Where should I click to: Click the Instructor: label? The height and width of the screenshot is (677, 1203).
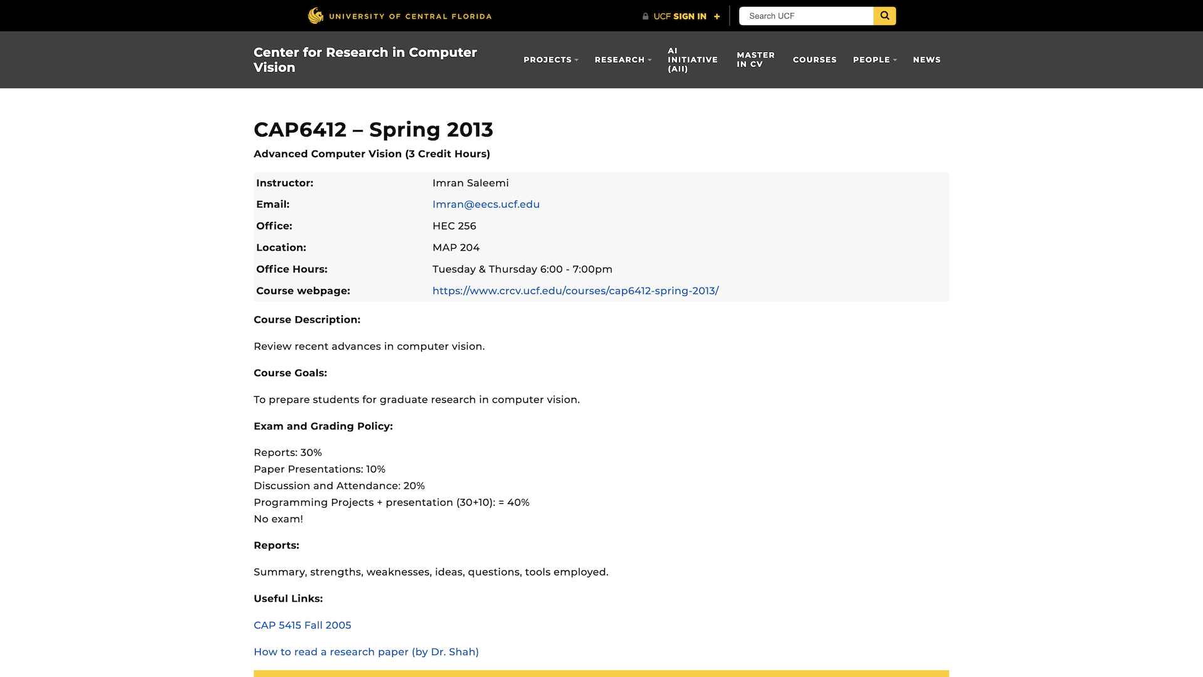pos(284,183)
